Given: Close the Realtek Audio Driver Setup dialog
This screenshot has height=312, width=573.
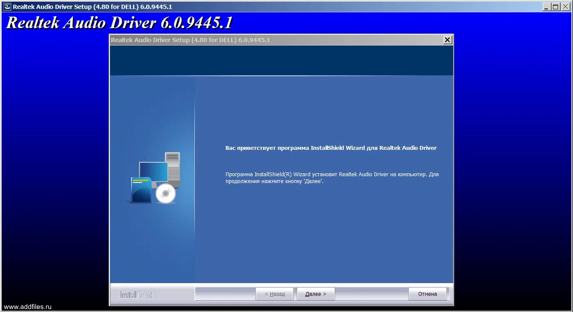Looking at the screenshot, I should coord(447,40).
